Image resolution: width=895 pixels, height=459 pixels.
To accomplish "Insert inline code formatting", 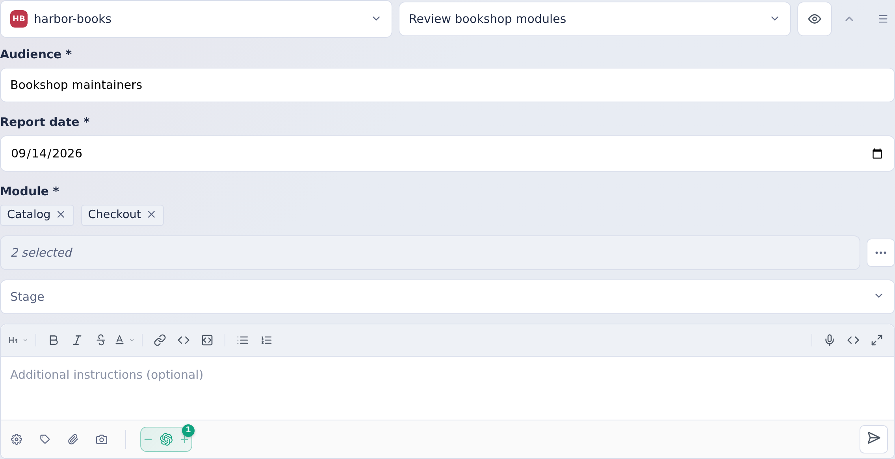I will click(184, 340).
